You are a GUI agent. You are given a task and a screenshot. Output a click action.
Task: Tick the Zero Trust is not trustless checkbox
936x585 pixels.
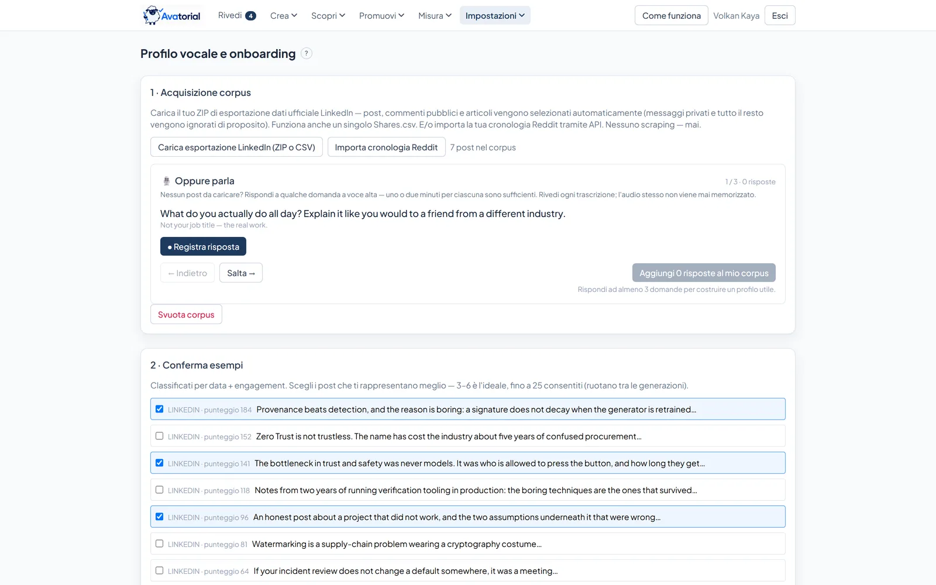(159, 436)
